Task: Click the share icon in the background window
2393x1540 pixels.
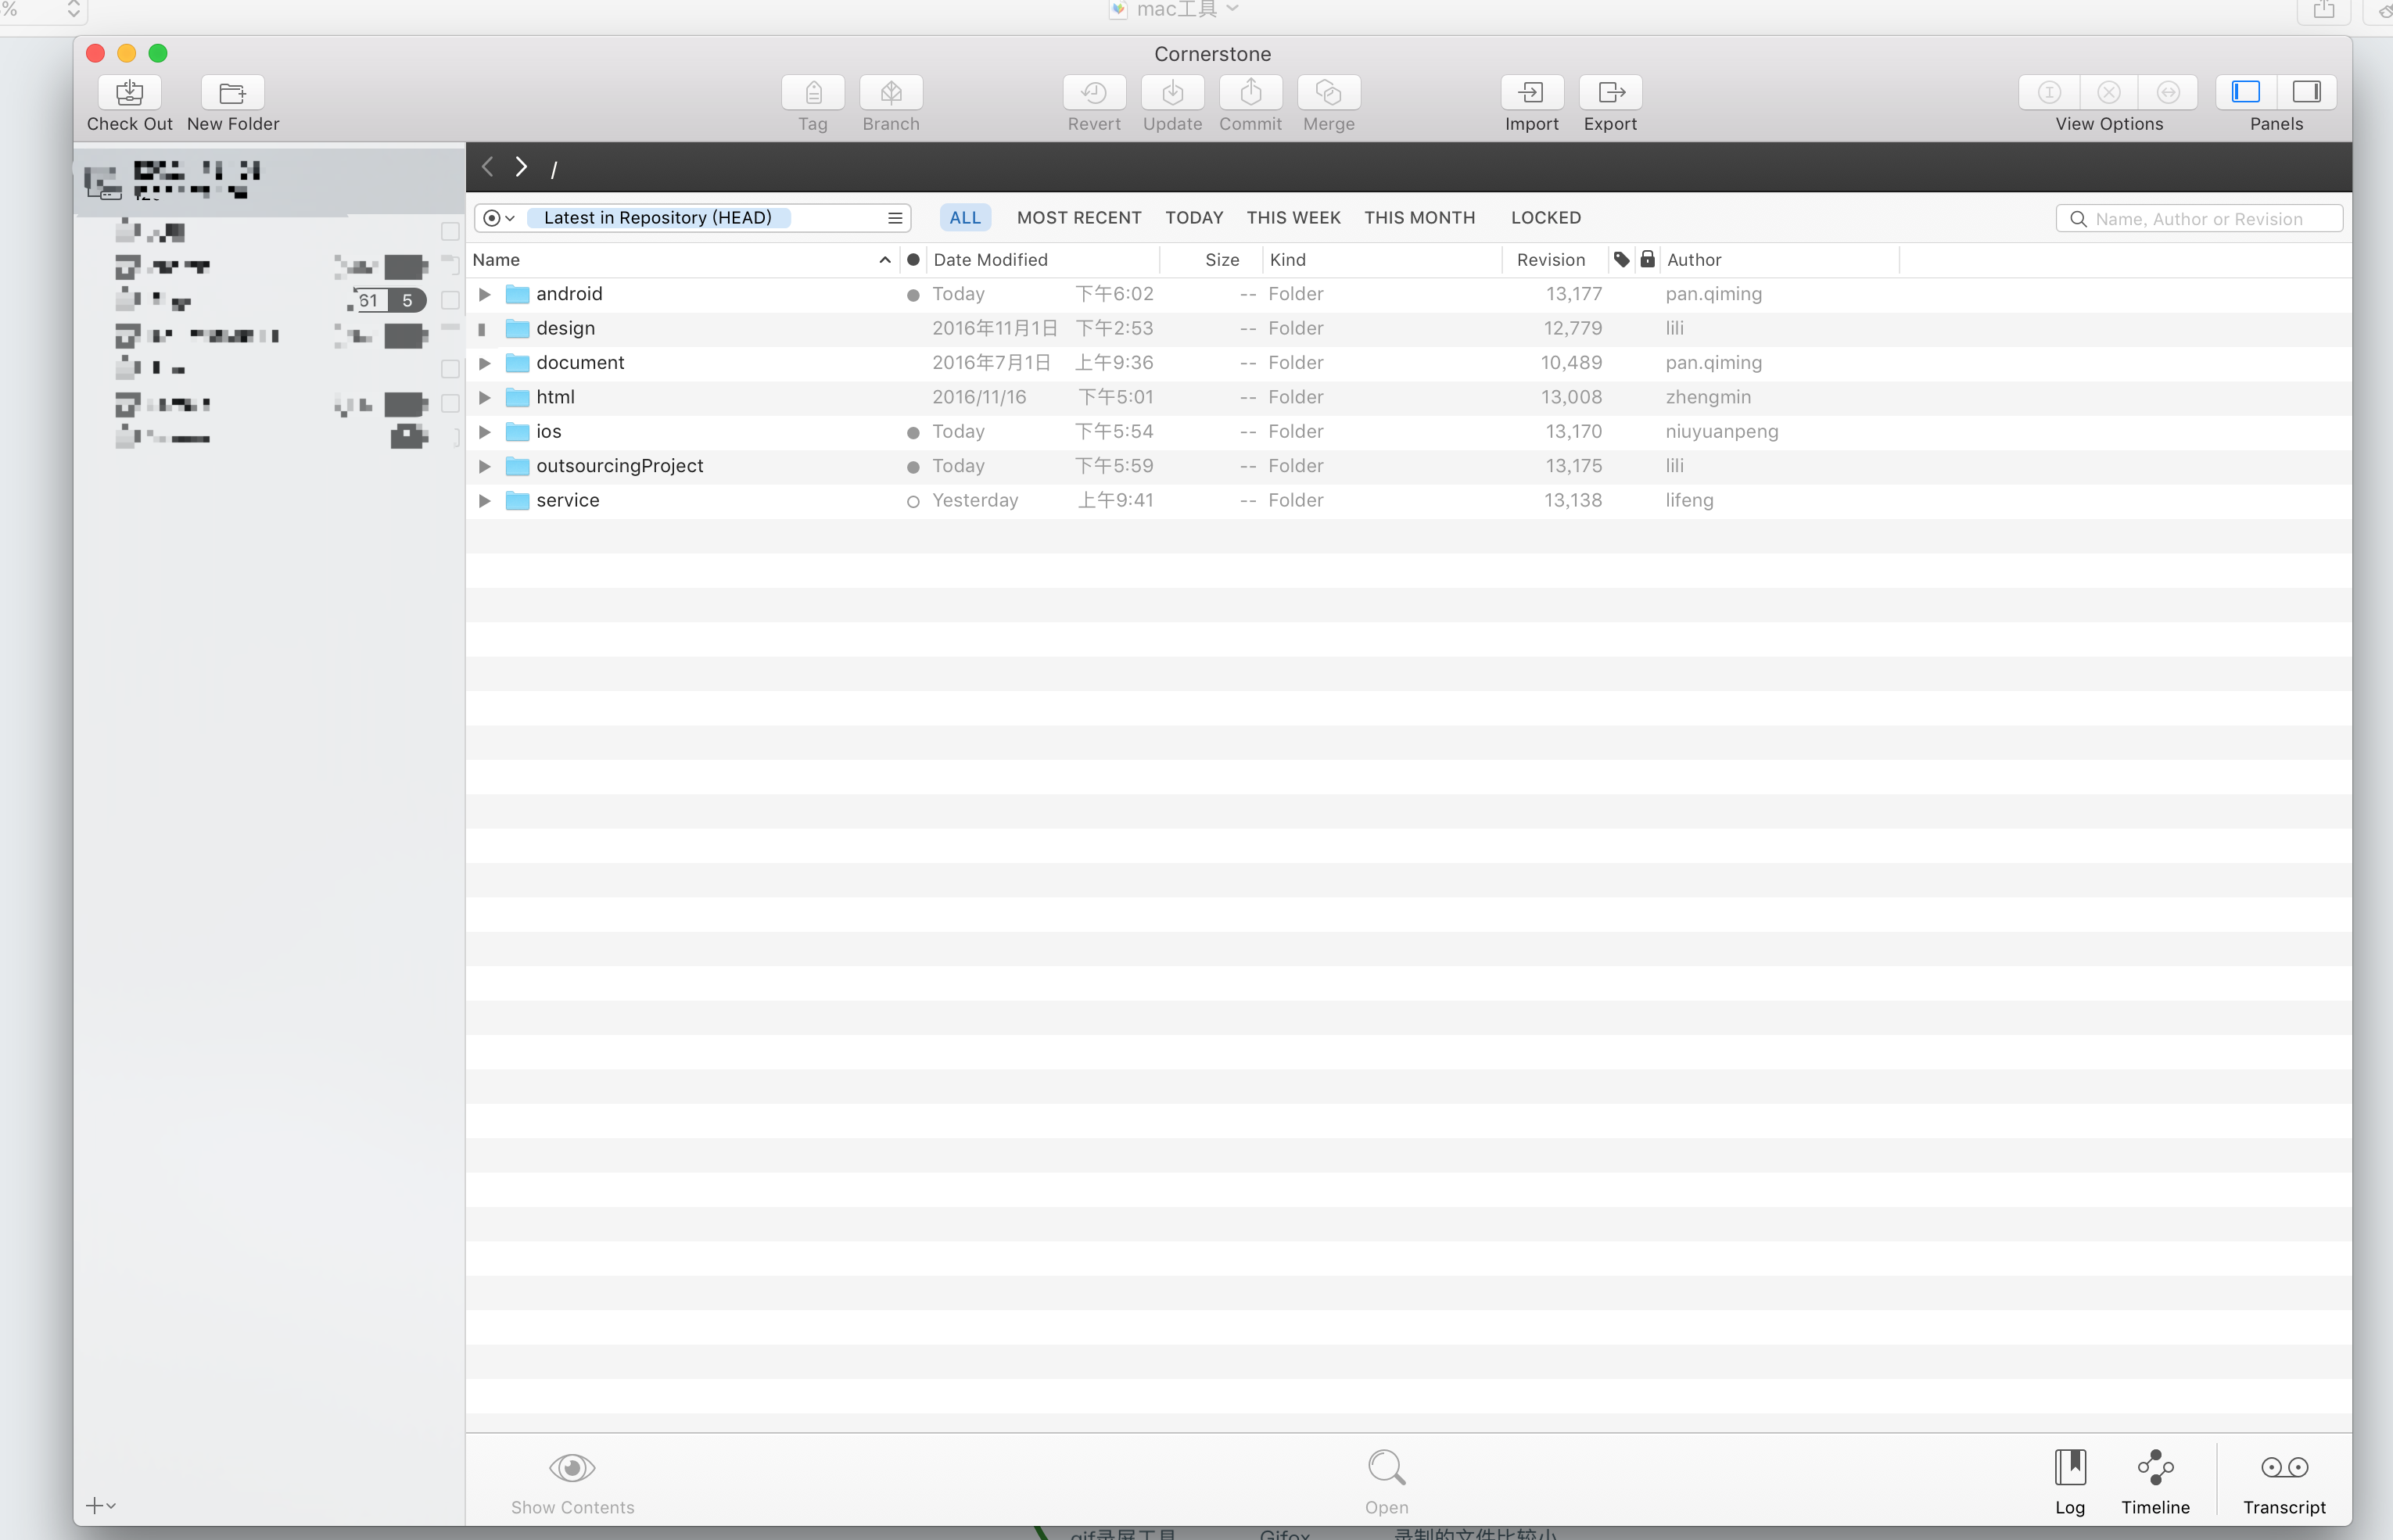Action: [2324, 10]
